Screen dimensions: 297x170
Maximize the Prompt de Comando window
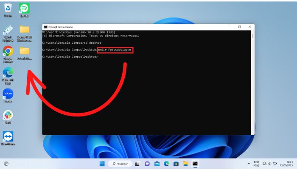pos(240,27)
